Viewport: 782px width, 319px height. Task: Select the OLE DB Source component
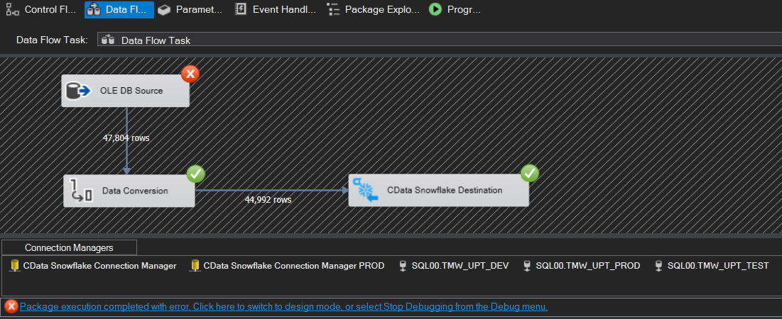[125, 91]
